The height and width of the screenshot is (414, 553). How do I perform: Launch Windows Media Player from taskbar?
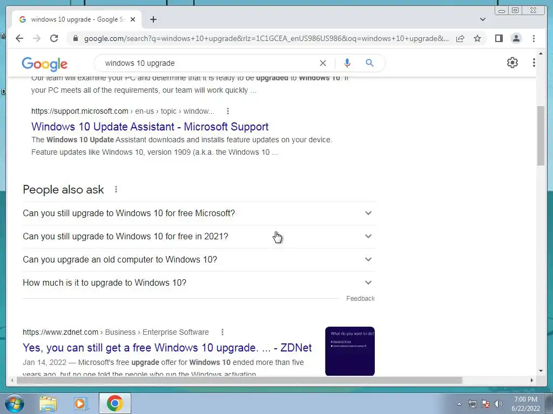[80, 403]
